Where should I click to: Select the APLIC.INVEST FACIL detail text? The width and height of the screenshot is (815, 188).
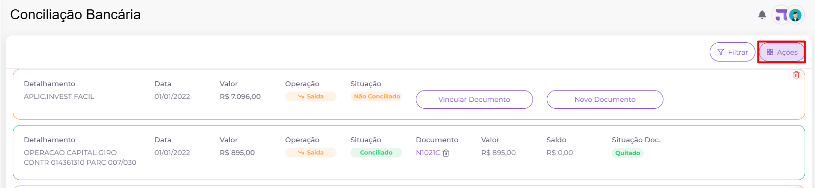(x=59, y=96)
